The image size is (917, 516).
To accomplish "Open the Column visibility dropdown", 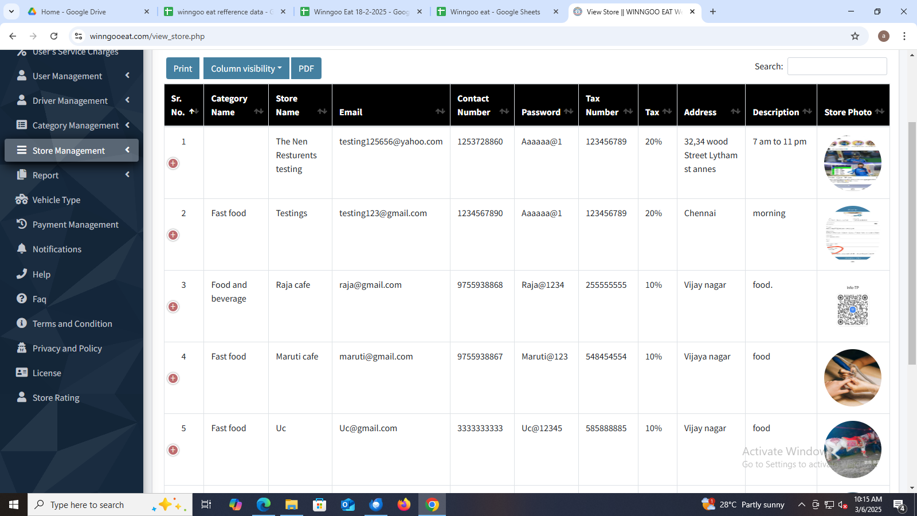I will tap(246, 68).
